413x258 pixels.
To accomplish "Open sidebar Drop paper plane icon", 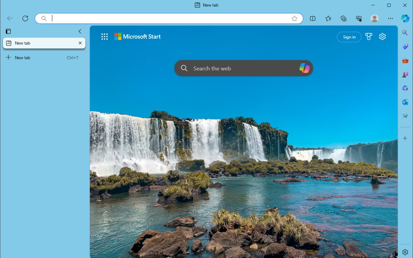I will (x=405, y=116).
